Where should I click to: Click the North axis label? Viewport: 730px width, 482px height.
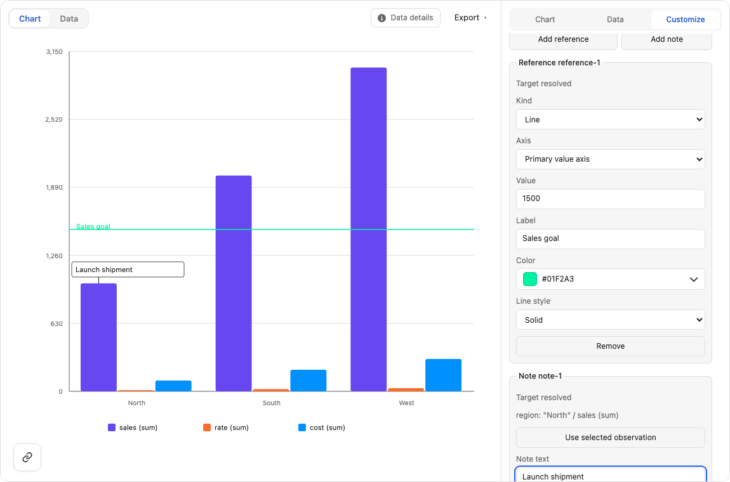(136, 403)
